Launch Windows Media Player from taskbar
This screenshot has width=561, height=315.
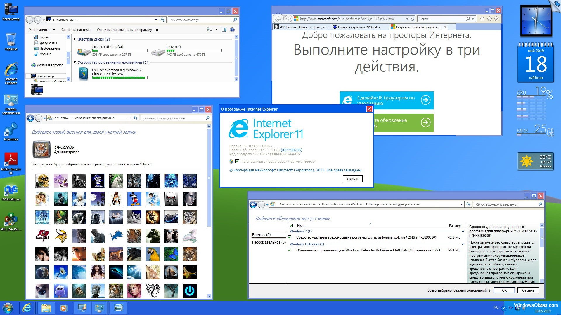click(x=63, y=308)
